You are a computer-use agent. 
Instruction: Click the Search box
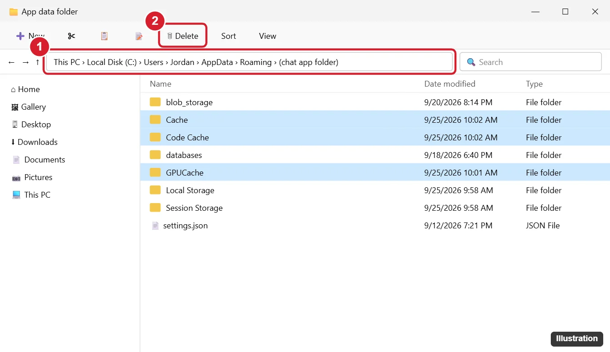click(530, 62)
